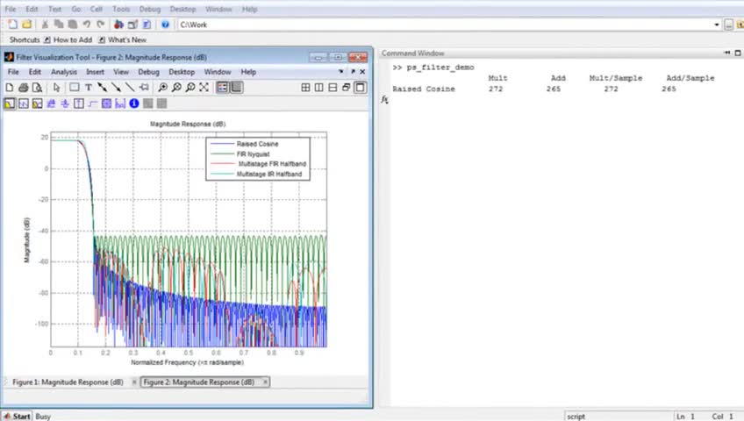The image size is (744, 421).
Task: Cut selection with scissors icon
Action: (x=45, y=25)
